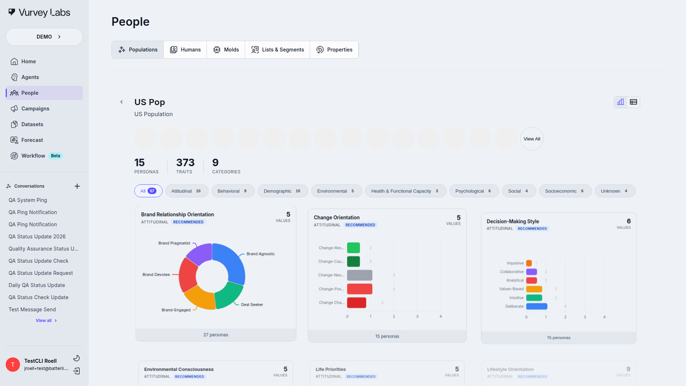Open the Agents sidebar icon
This screenshot has height=386, width=686.
pyautogui.click(x=14, y=77)
